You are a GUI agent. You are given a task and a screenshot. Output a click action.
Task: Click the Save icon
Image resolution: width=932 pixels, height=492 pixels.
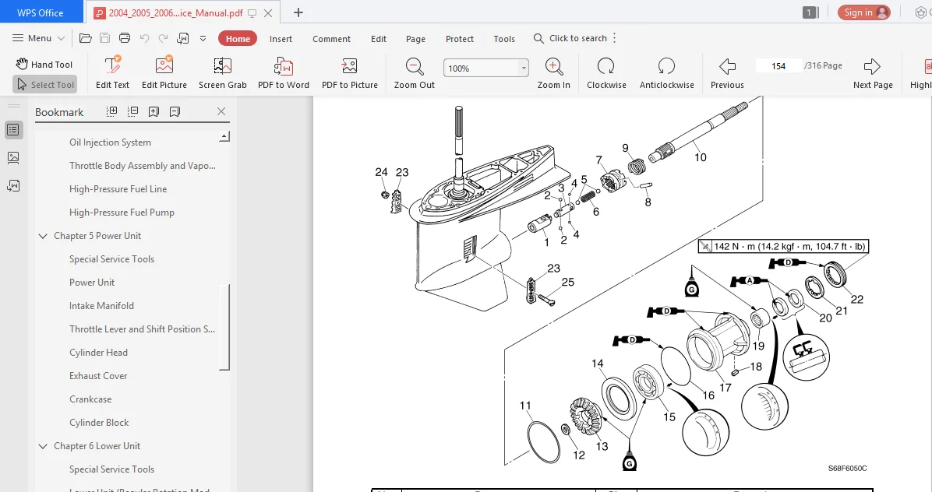pos(104,39)
